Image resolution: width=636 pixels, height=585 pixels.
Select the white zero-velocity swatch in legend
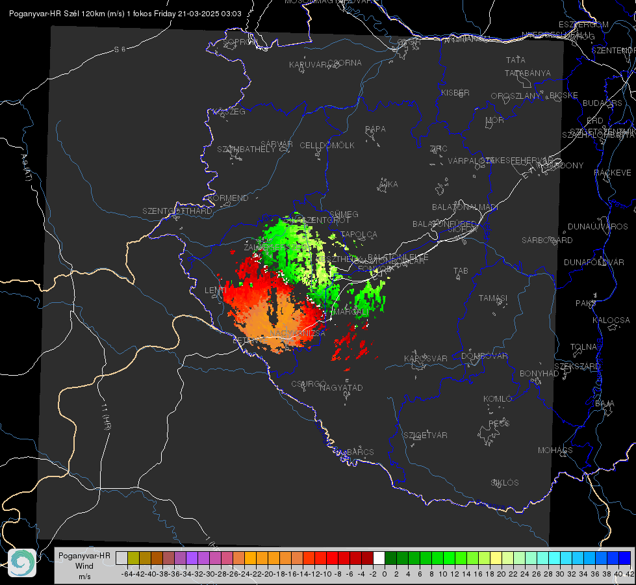[x=379, y=558]
